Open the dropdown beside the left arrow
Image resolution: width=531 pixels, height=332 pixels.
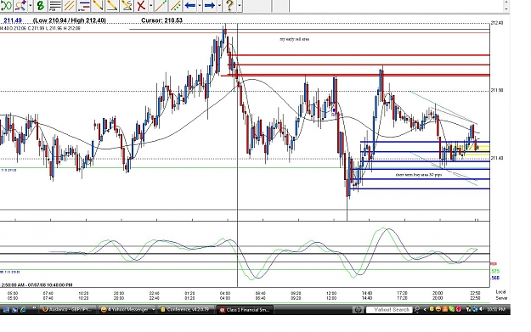coord(200,5)
